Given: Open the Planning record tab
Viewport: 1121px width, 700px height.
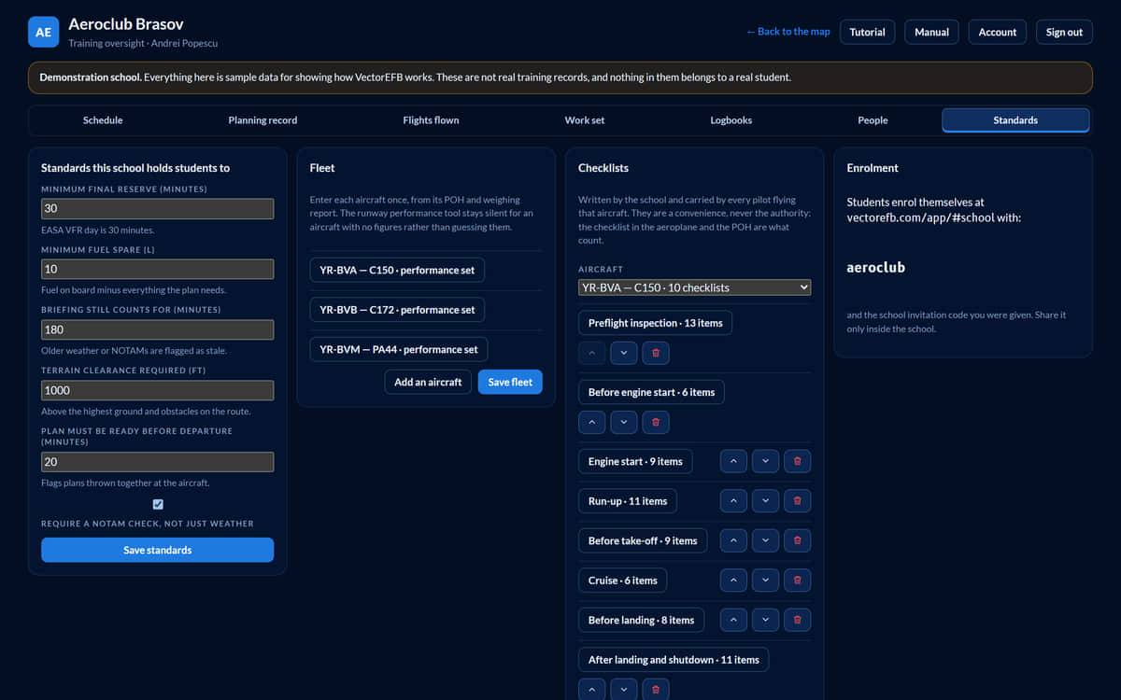Looking at the screenshot, I should click(x=263, y=120).
